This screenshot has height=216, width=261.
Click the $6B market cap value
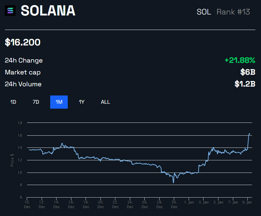248,72
